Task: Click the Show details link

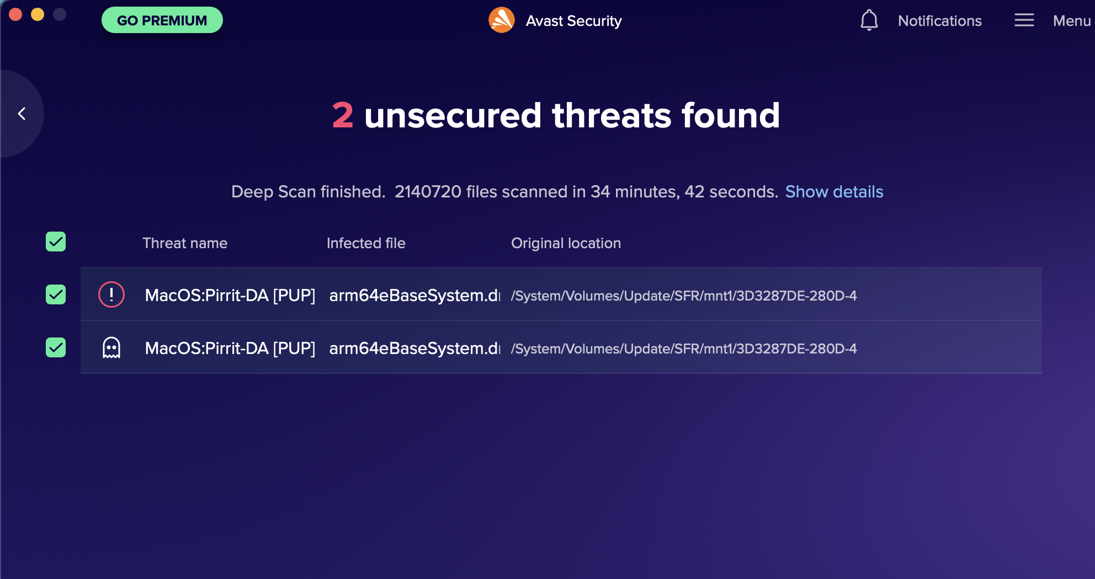Action: click(x=834, y=191)
